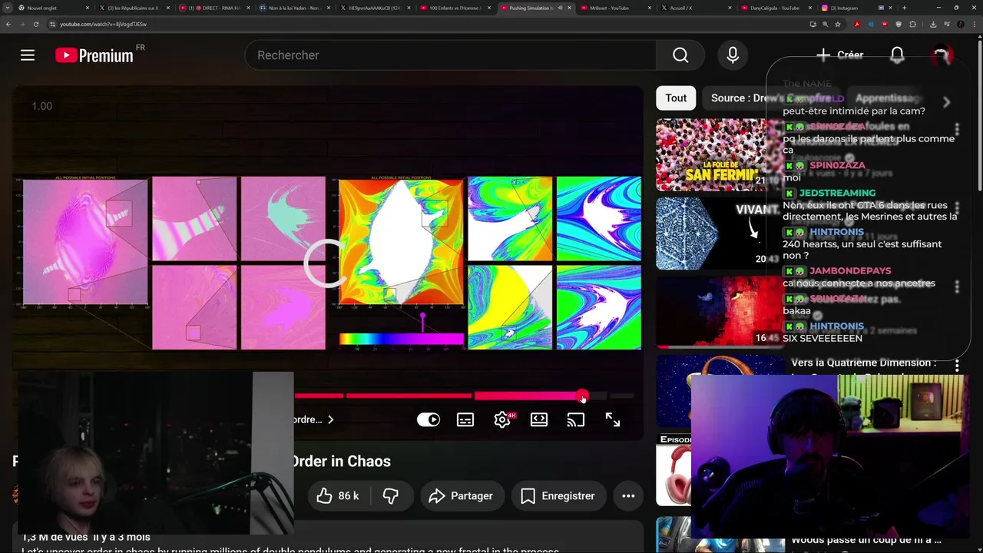Seek using the red video progress bar
983x553 pixels.
[x=465, y=396]
